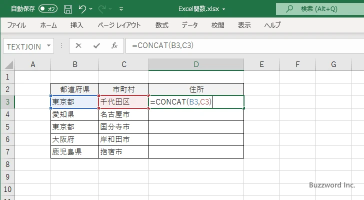Click the Undo arrow icon

tap(82, 9)
